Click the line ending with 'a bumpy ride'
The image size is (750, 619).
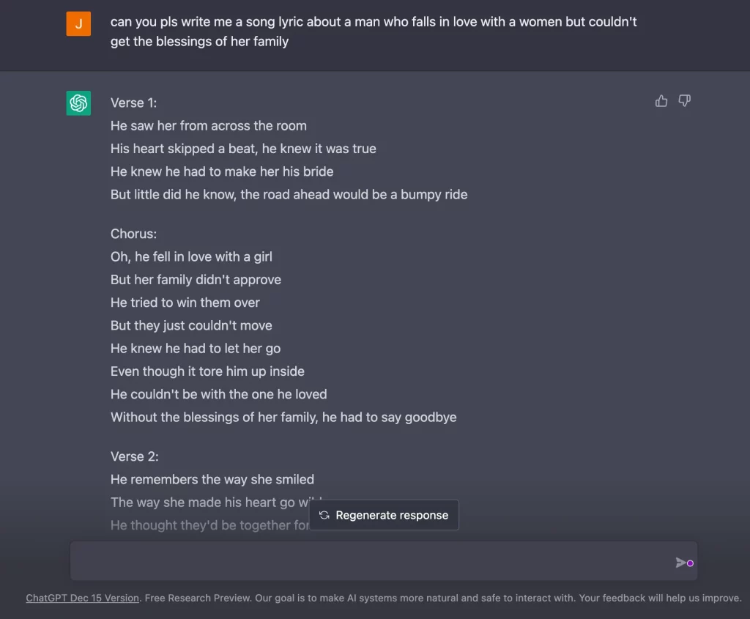tap(289, 195)
